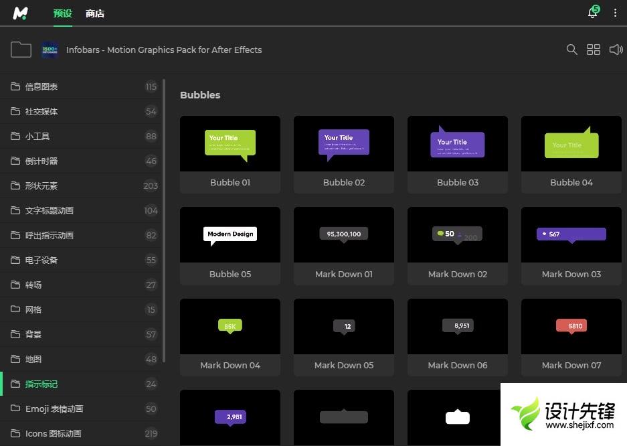Click the Infobars pack thumbnail icon
This screenshot has height=446, width=627.
click(x=50, y=50)
